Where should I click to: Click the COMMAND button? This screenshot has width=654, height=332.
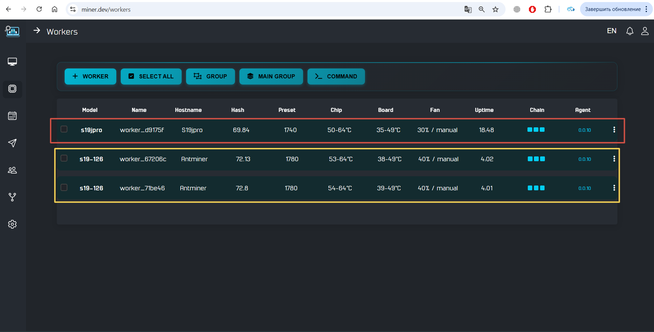336,76
